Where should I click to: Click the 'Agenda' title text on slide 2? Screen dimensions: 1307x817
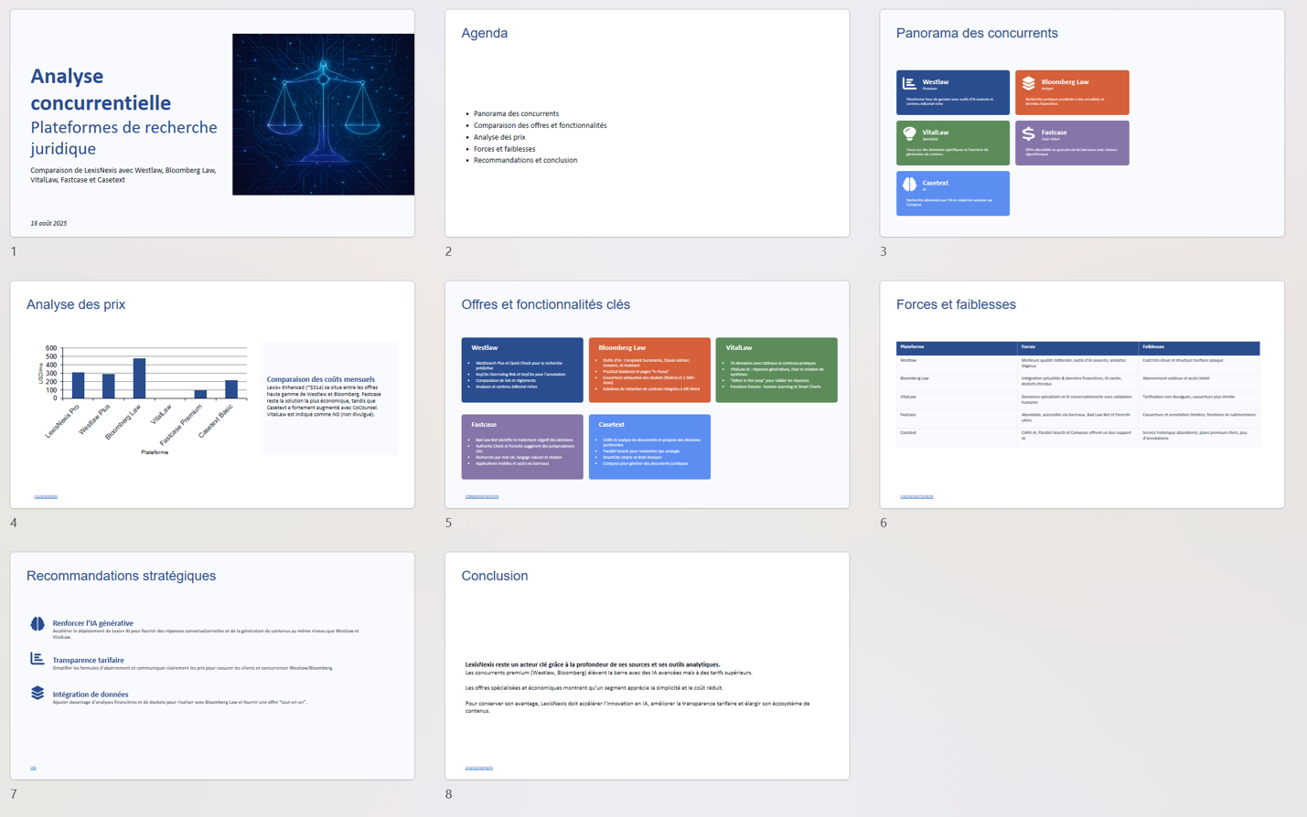pyautogui.click(x=485, y=33)
